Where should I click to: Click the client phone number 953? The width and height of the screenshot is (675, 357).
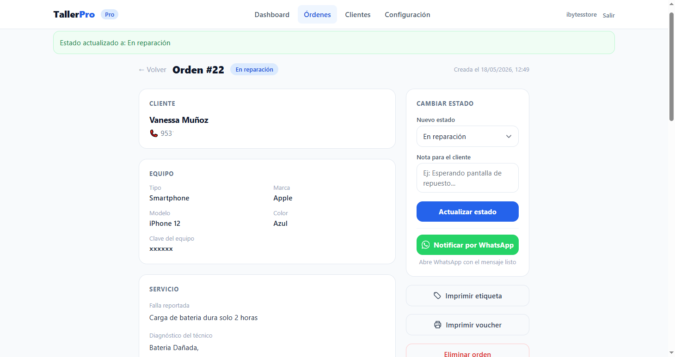[x=166, y=133]
